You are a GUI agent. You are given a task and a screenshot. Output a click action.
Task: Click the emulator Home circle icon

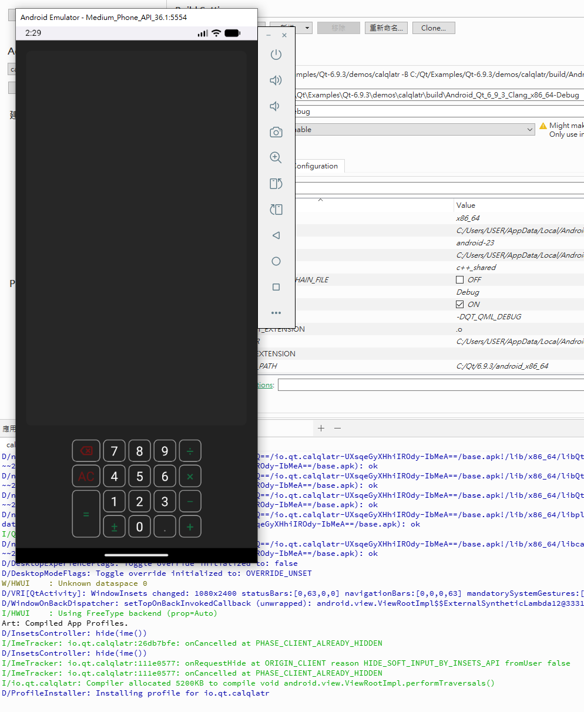pos(276,261)
